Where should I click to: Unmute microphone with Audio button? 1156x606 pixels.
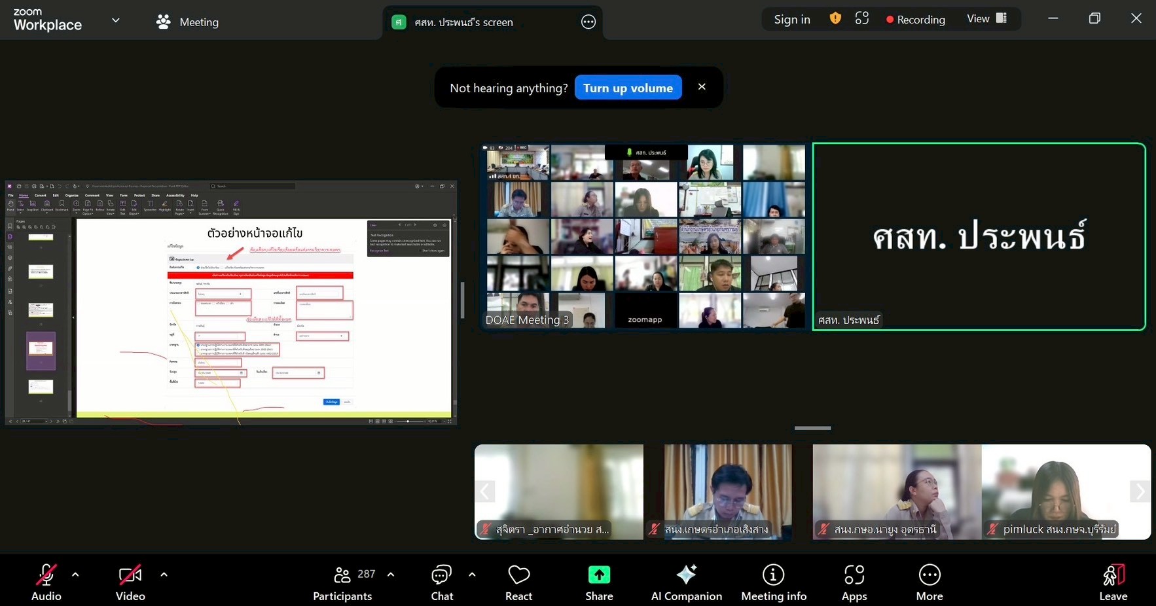[46, 582]
